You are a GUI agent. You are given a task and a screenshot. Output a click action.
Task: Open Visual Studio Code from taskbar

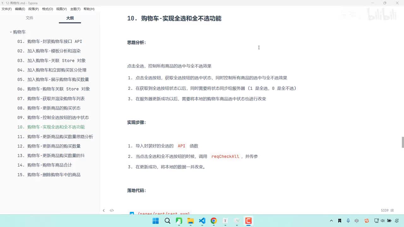(x=202, y=221)
